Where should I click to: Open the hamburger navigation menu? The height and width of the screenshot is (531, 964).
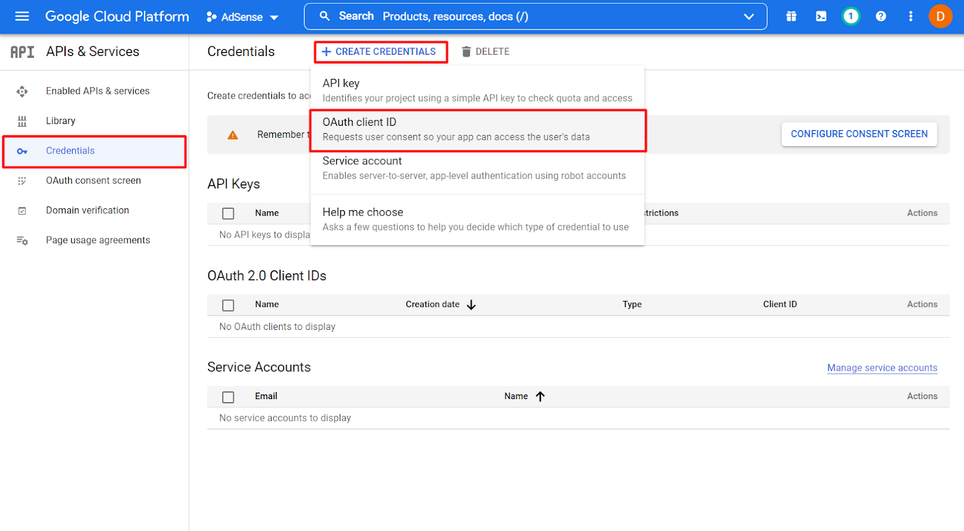pyautogui.click(x=22, y=16)
